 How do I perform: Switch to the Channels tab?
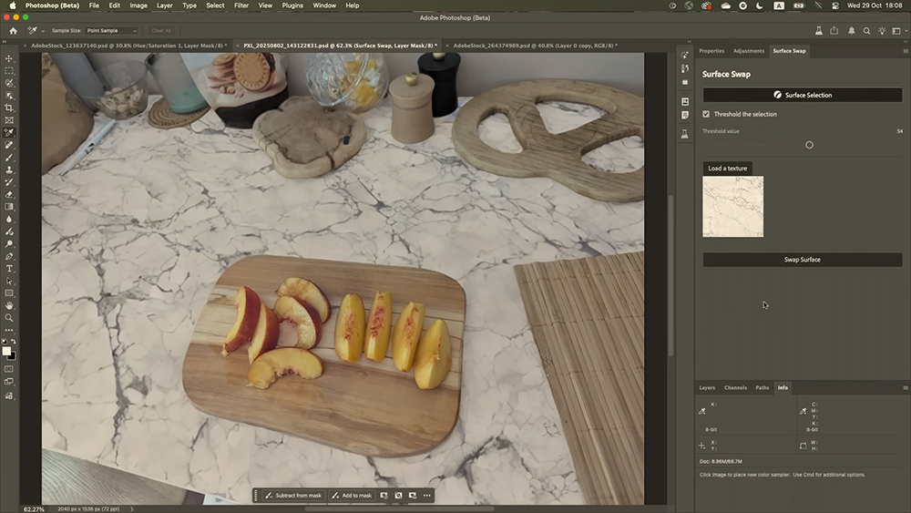(x=735, y=387)
